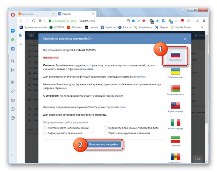Open the AliExpress bookmark
This screenshot has width=217, height=172.
(74, 27)
